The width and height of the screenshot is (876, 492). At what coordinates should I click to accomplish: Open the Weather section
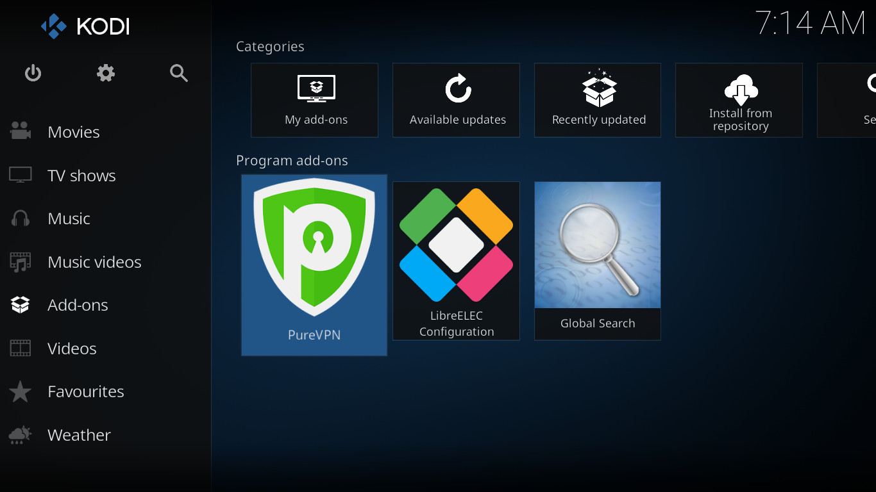point(105,435)
